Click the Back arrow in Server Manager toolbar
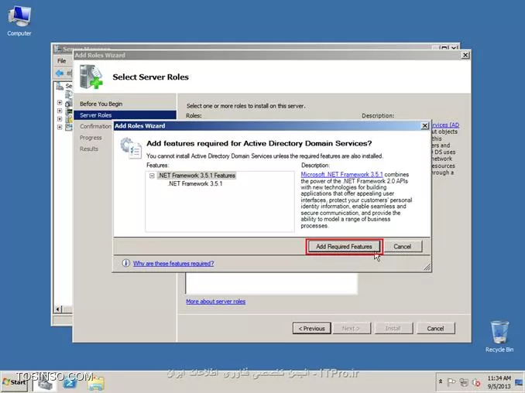525x393 pixels. pyautogui.click(x=60, y=73)
